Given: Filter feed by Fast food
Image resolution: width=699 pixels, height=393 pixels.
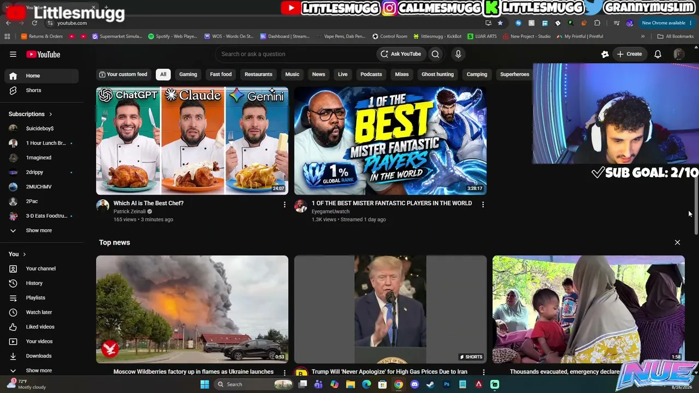Looking at the screenshot, I should 221,74.
